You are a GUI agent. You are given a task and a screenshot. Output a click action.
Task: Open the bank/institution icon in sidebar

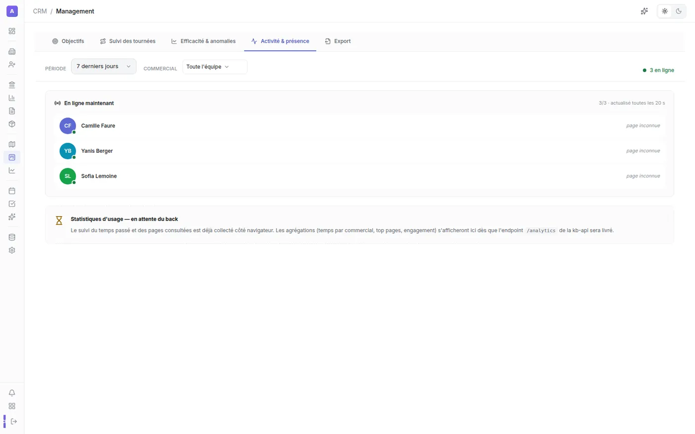pos(12,85)
